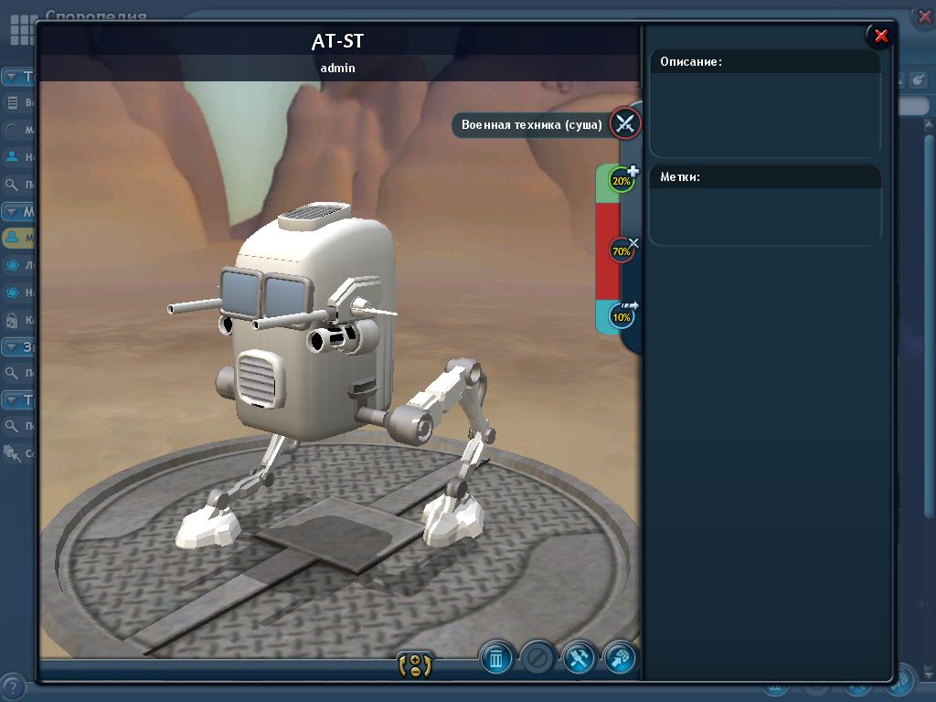936x702 pixels.
Task: Open search under fourth sidebar section
Action: [x=12, y=426]
